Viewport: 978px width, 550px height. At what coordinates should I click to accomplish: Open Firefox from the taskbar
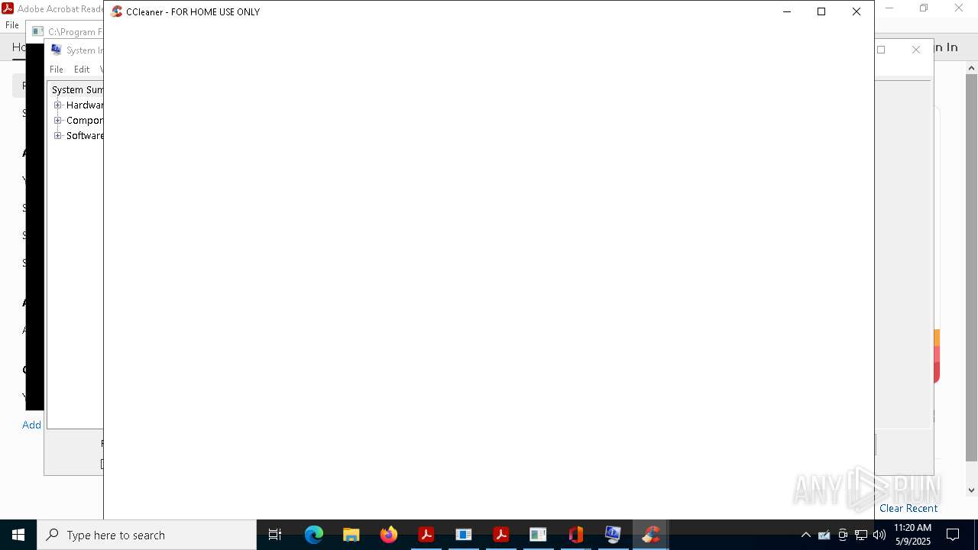tap(389, 535)
